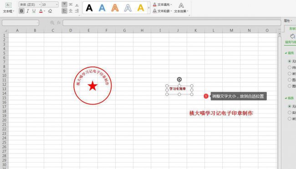
Task: Click the fx insert function icon
Action: click(x=59, y=23)
